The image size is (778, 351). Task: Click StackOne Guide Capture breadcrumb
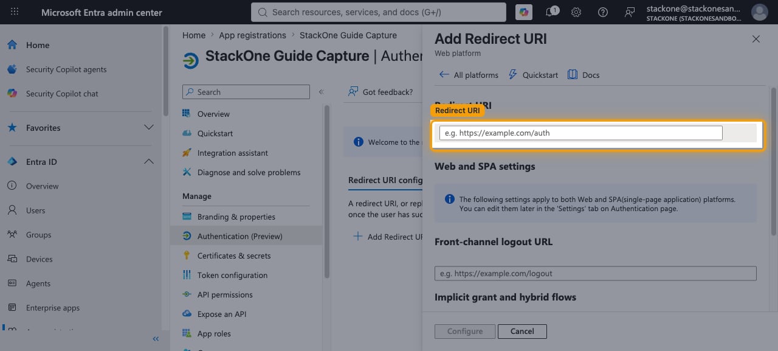pos(348,35)
